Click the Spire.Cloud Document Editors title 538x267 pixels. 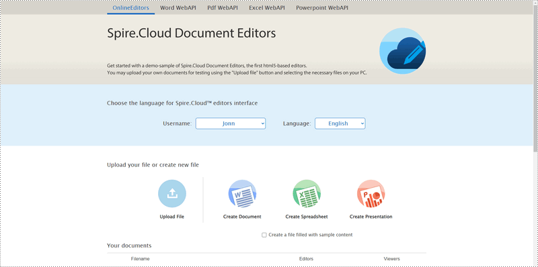[x=192, y=34]
